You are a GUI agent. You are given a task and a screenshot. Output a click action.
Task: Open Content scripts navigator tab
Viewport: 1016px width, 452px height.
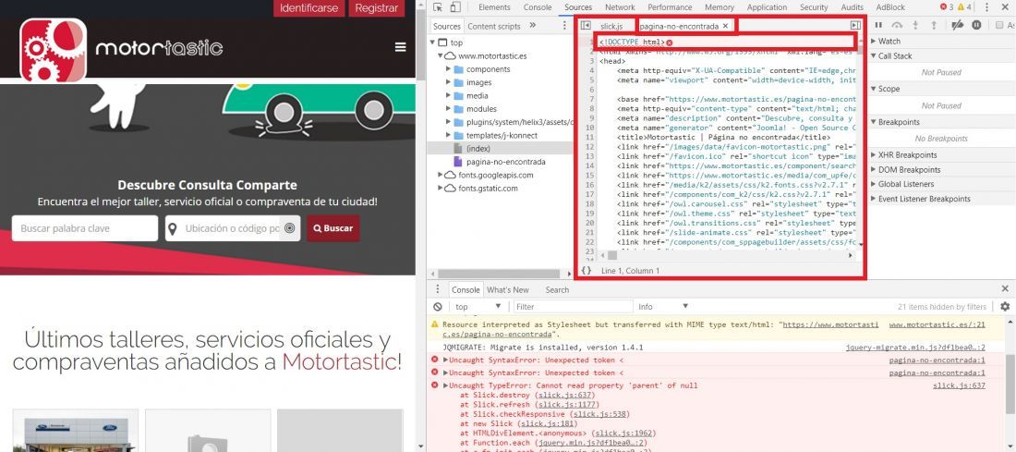point(494,26)
